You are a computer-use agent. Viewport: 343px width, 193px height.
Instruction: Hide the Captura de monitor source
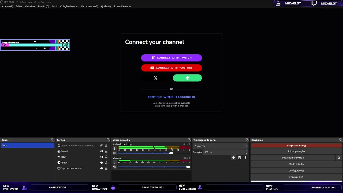102,168
